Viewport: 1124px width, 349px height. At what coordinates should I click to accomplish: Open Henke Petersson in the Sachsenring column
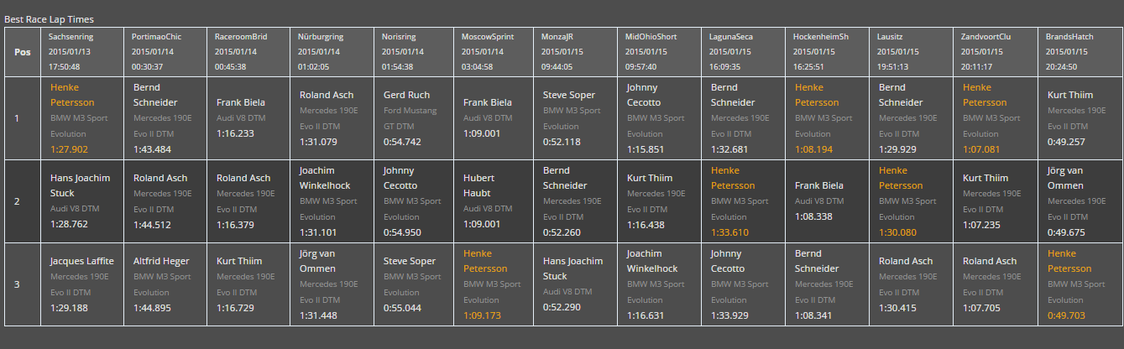click(x=72, y=95)
